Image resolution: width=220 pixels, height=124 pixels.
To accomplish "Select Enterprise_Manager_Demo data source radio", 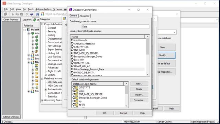I will click(72, 56).
